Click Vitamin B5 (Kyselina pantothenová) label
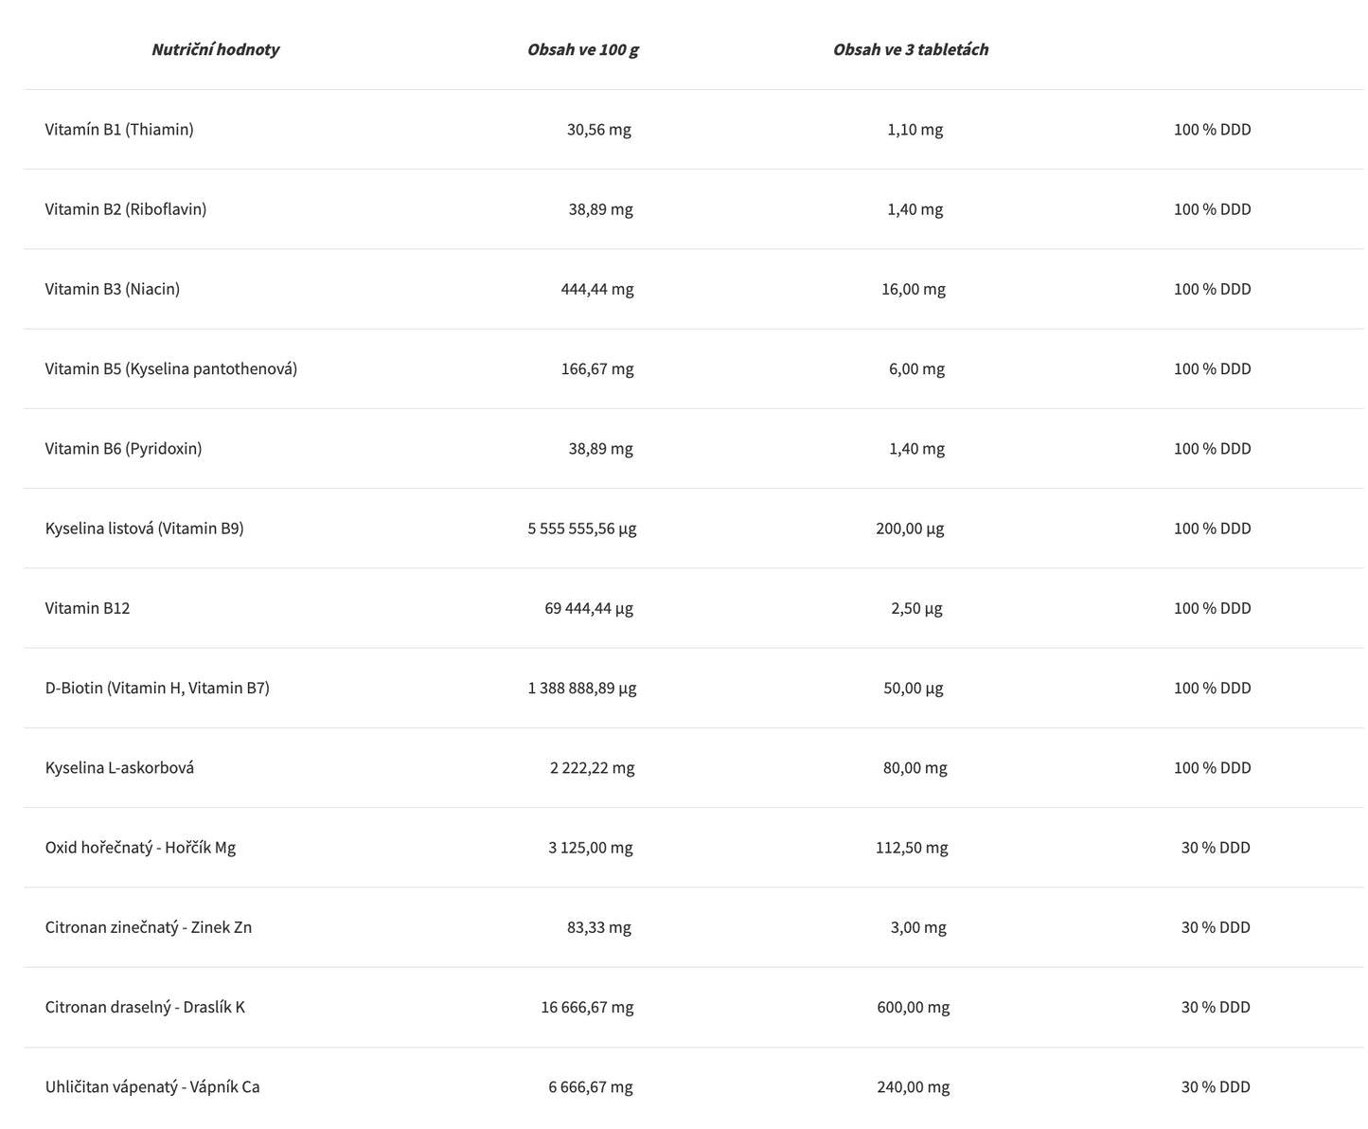 click(171, 368)
